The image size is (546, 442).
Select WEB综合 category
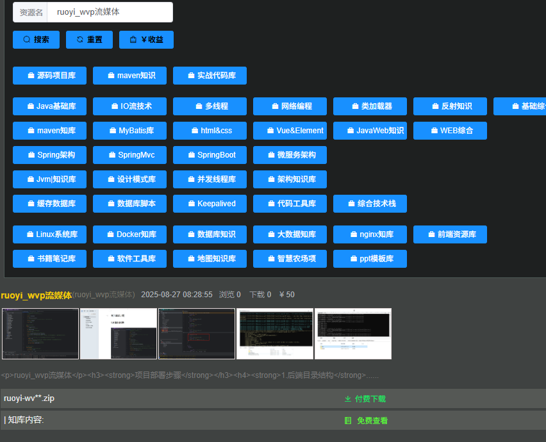point(450,131)
